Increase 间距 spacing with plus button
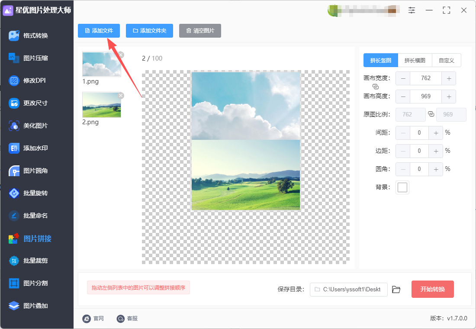The image size is (476, 329). click(436, 133)
